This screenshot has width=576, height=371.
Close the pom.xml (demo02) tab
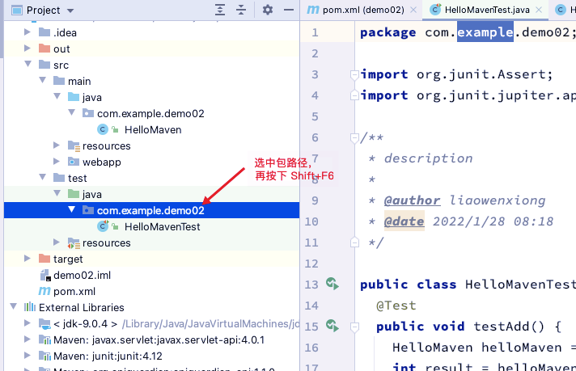click(x=413, y=10)
